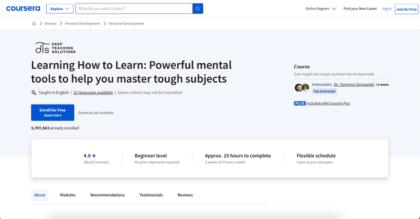
Task: Click Financial aid available
Action: pos(96,112)
